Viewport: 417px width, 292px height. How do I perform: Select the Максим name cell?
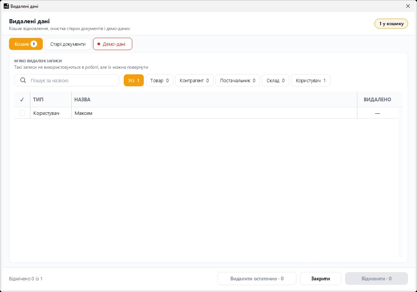pyautogui.click(x=214, y=113)
